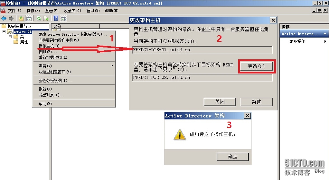This screenshot has height=180, width=329.
Task: Click the green Refresh toolbar icon
Action: pyautogui.click(x=39, y=18)
